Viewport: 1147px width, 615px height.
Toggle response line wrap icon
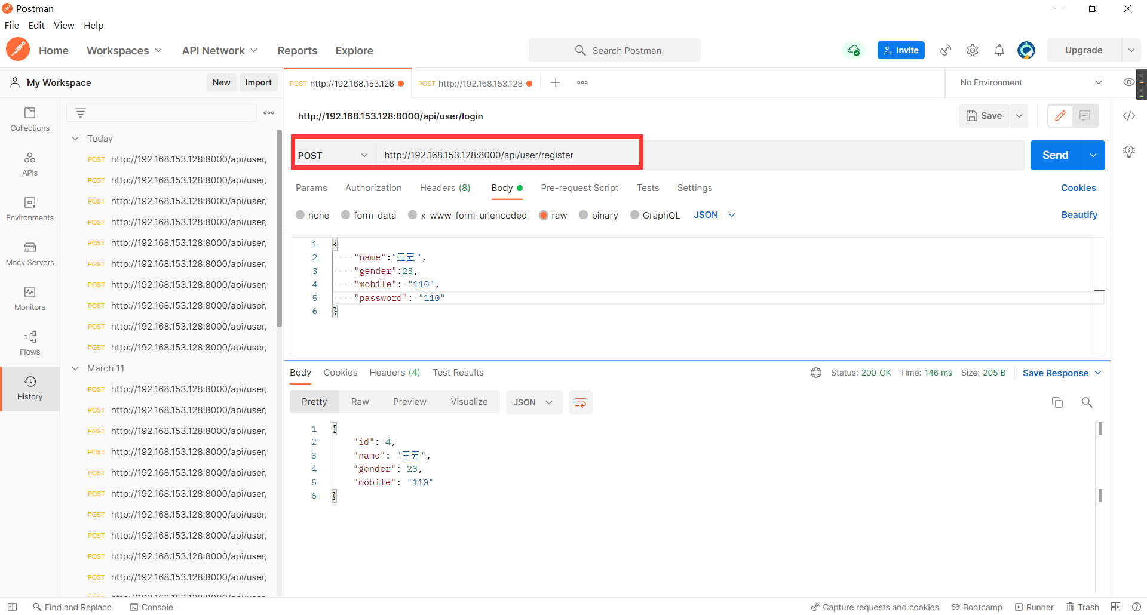pyautogui.click(x=581, y=402)
